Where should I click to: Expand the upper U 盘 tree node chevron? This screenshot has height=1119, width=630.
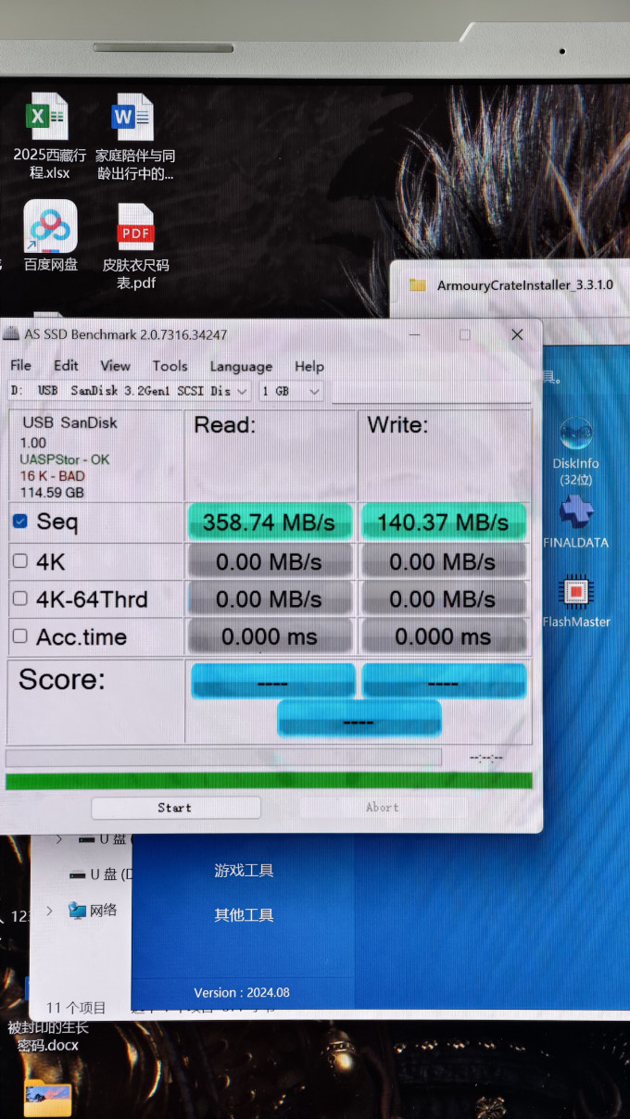click(x=60, y=839)
